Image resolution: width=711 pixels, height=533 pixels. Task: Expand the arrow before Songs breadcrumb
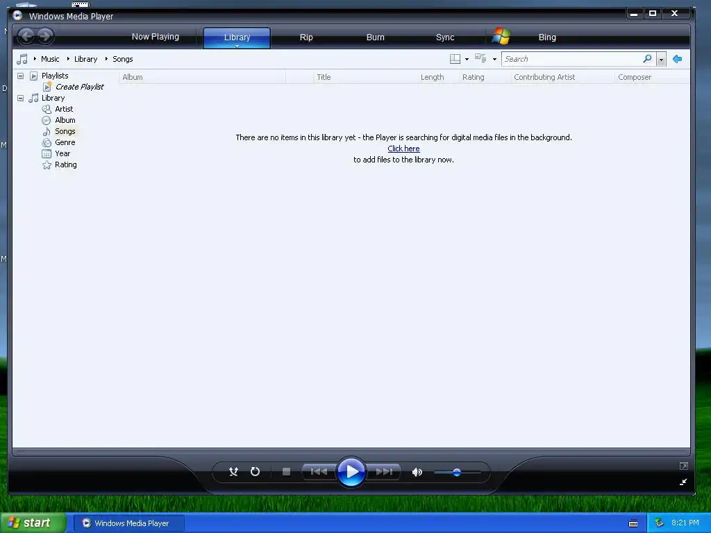click(x=106, y=59)
